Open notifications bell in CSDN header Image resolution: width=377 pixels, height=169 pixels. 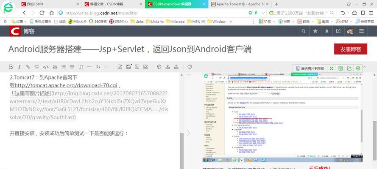coord(327,31)
